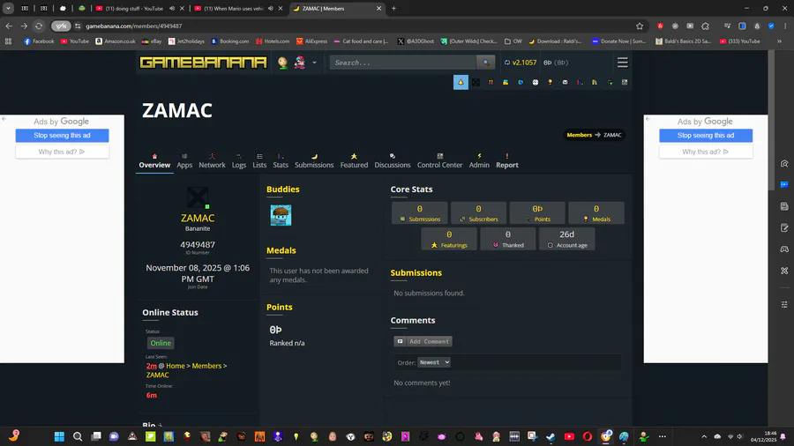Click the Members breadcrumb link
Screen dimensions: 794x446
(x=580, y=135)
